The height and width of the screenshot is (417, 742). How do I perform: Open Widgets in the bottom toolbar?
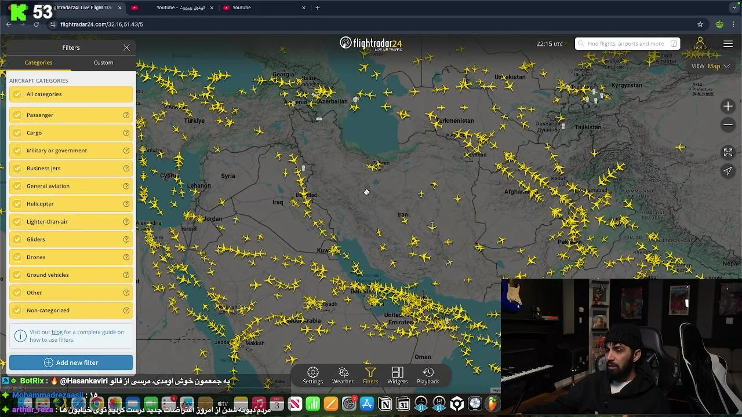[x=398, y=375]
